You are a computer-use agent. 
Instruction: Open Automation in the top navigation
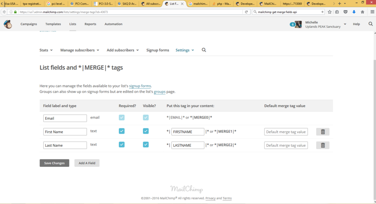[113, 24]
